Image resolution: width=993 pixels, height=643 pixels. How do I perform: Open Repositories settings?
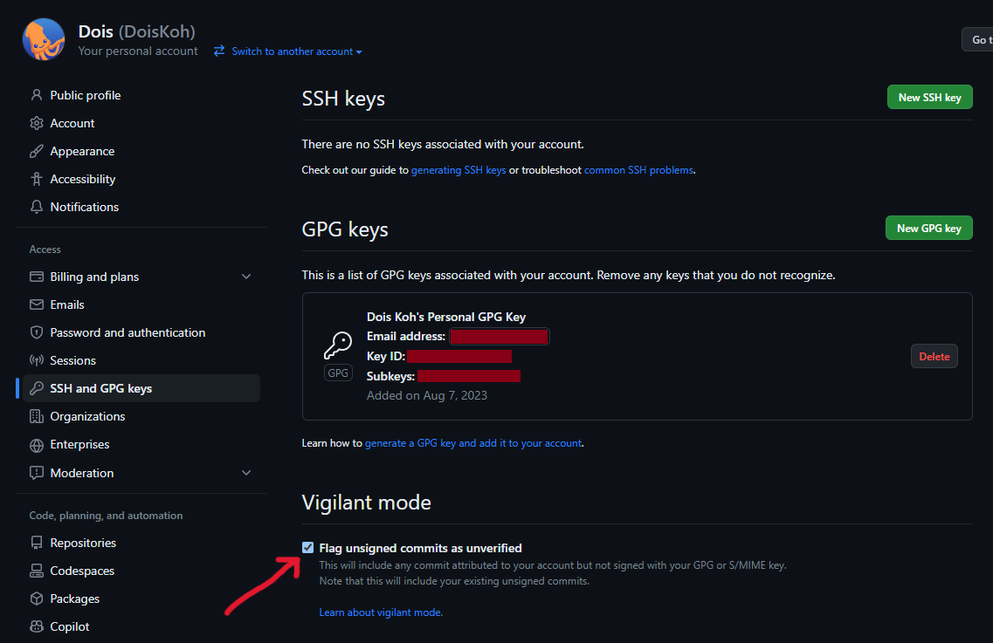pyautogui.click(x=83, y=543)
